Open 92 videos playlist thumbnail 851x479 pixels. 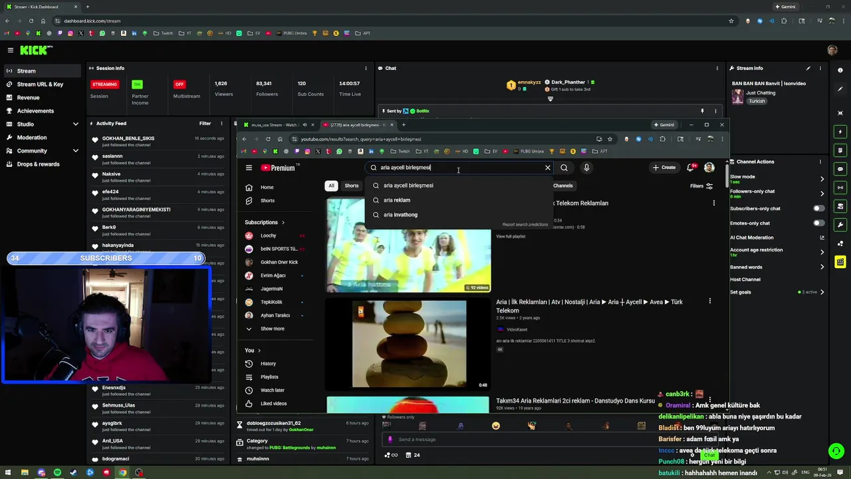[x=408, y=245]
